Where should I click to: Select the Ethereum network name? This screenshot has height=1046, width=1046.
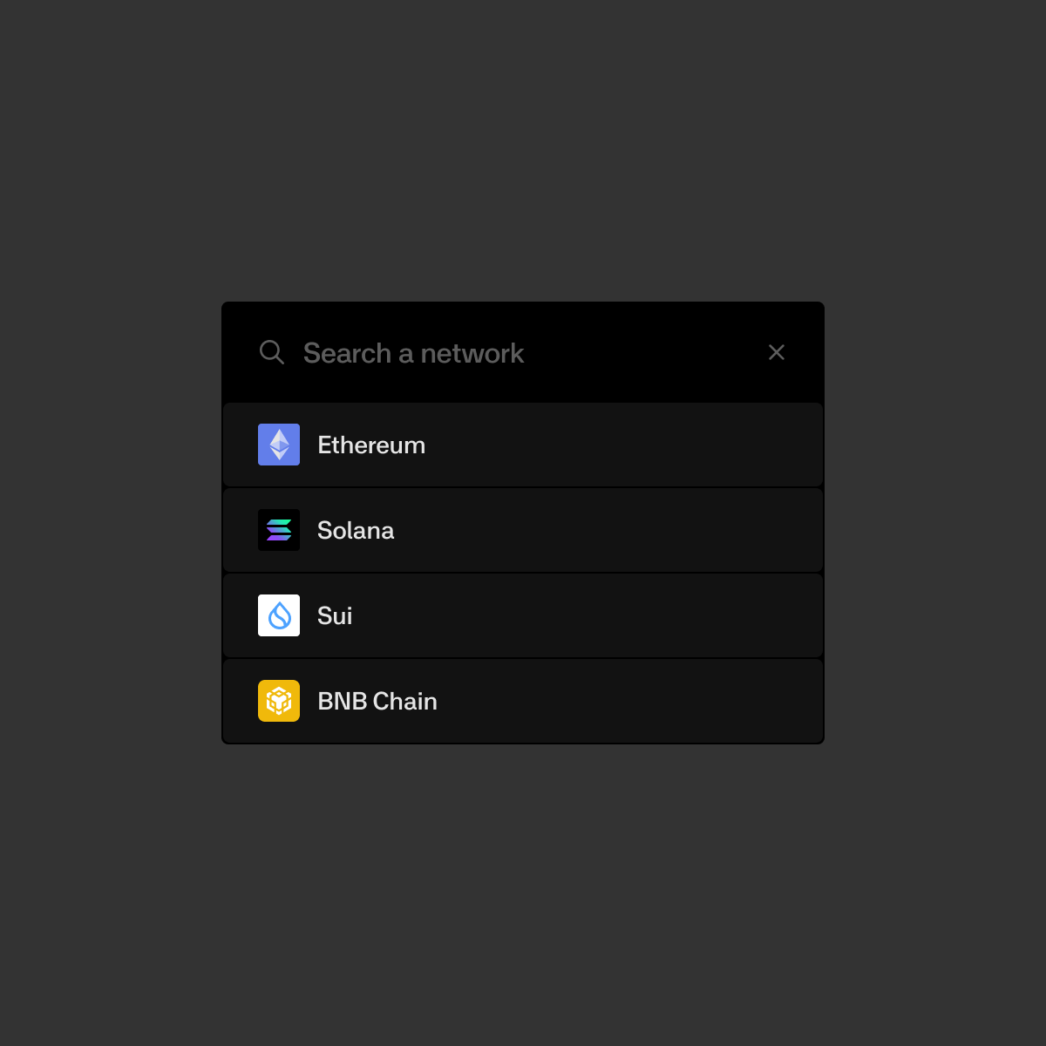point(371,445)
